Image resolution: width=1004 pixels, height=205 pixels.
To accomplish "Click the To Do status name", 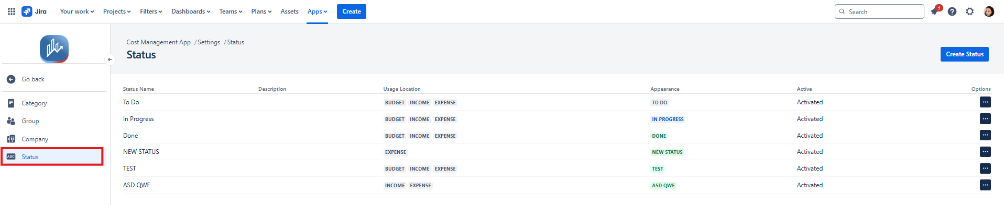I will pyautogui.click(x=131, y=102).
